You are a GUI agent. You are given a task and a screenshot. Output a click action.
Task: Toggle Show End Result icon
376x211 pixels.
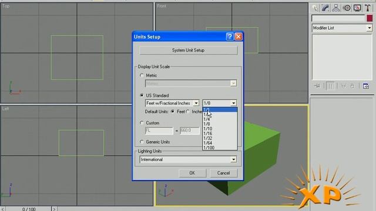click(330, 86)
